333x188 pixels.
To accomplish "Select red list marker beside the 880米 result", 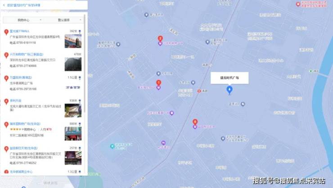I will [6, 125].
